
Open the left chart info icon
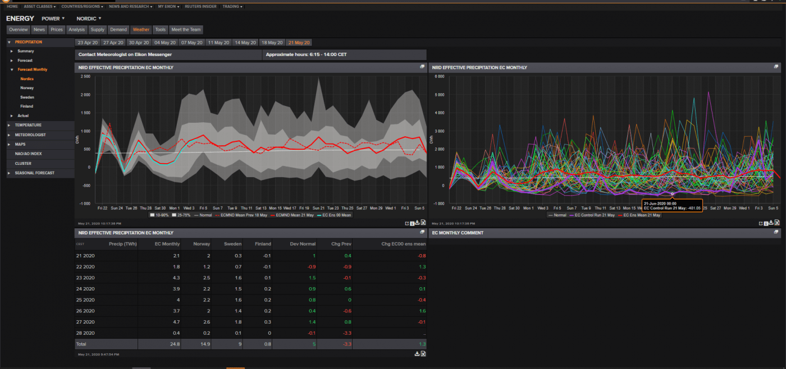pyautogui.click(x=413, y=223)
